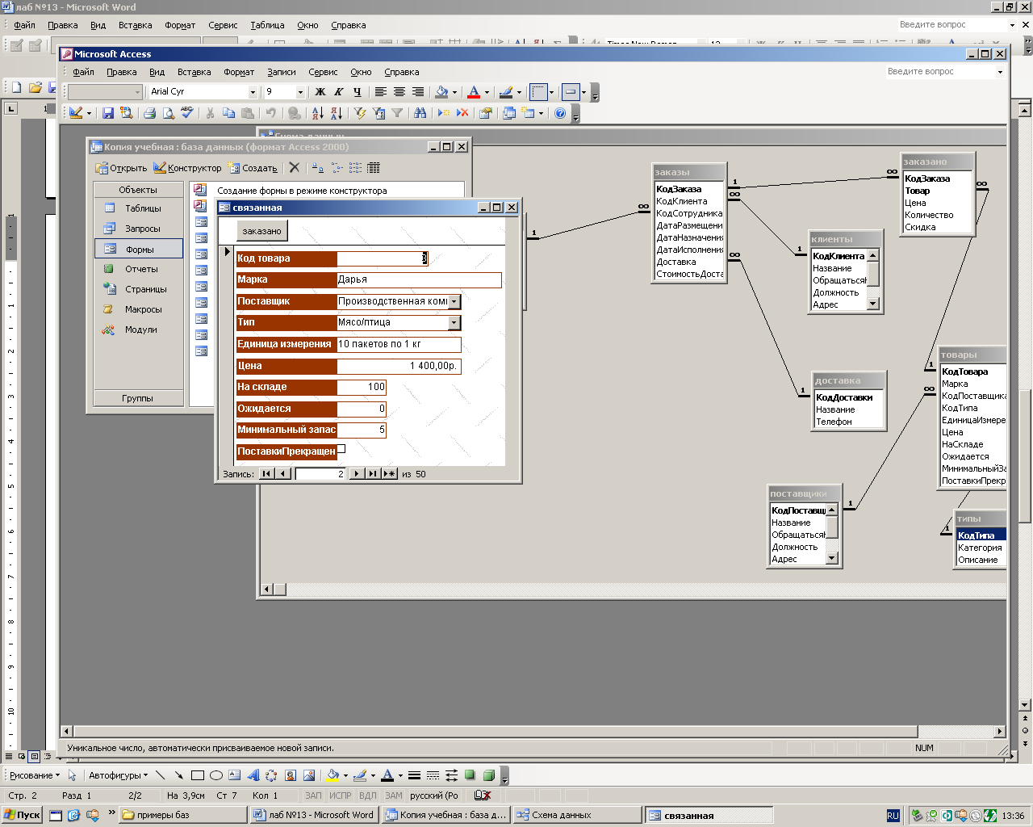Run the ABC spell check in Access
This screenshot has width=1033, height=827.
(187, 113)
